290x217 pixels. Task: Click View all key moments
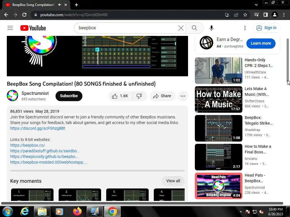(173, 181)
